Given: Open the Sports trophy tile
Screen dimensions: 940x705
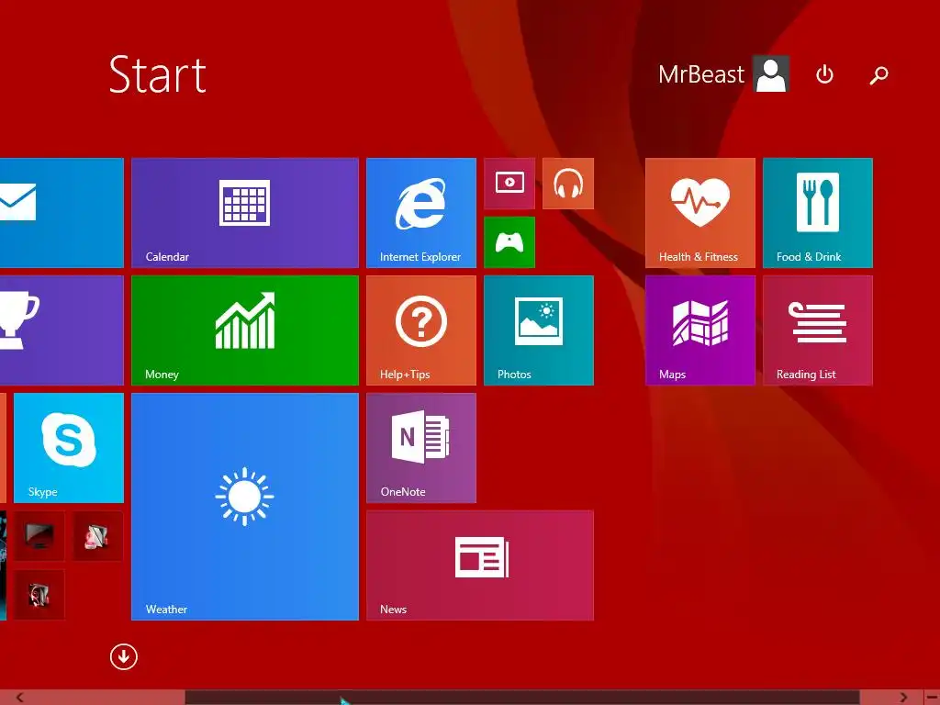Looking at the screenshot, I should pos(62,330).
